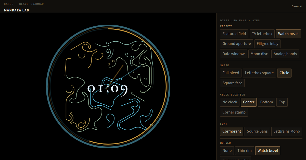Switch shape to Square face

[232, 83]
